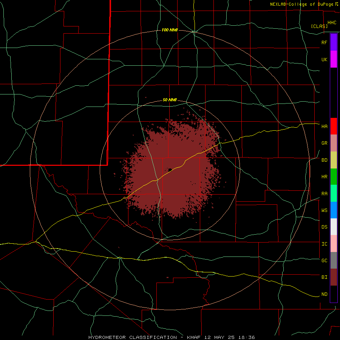The image size is (340, 340).
Task: Click the HHC product label
Action: (x=332, y=23)
